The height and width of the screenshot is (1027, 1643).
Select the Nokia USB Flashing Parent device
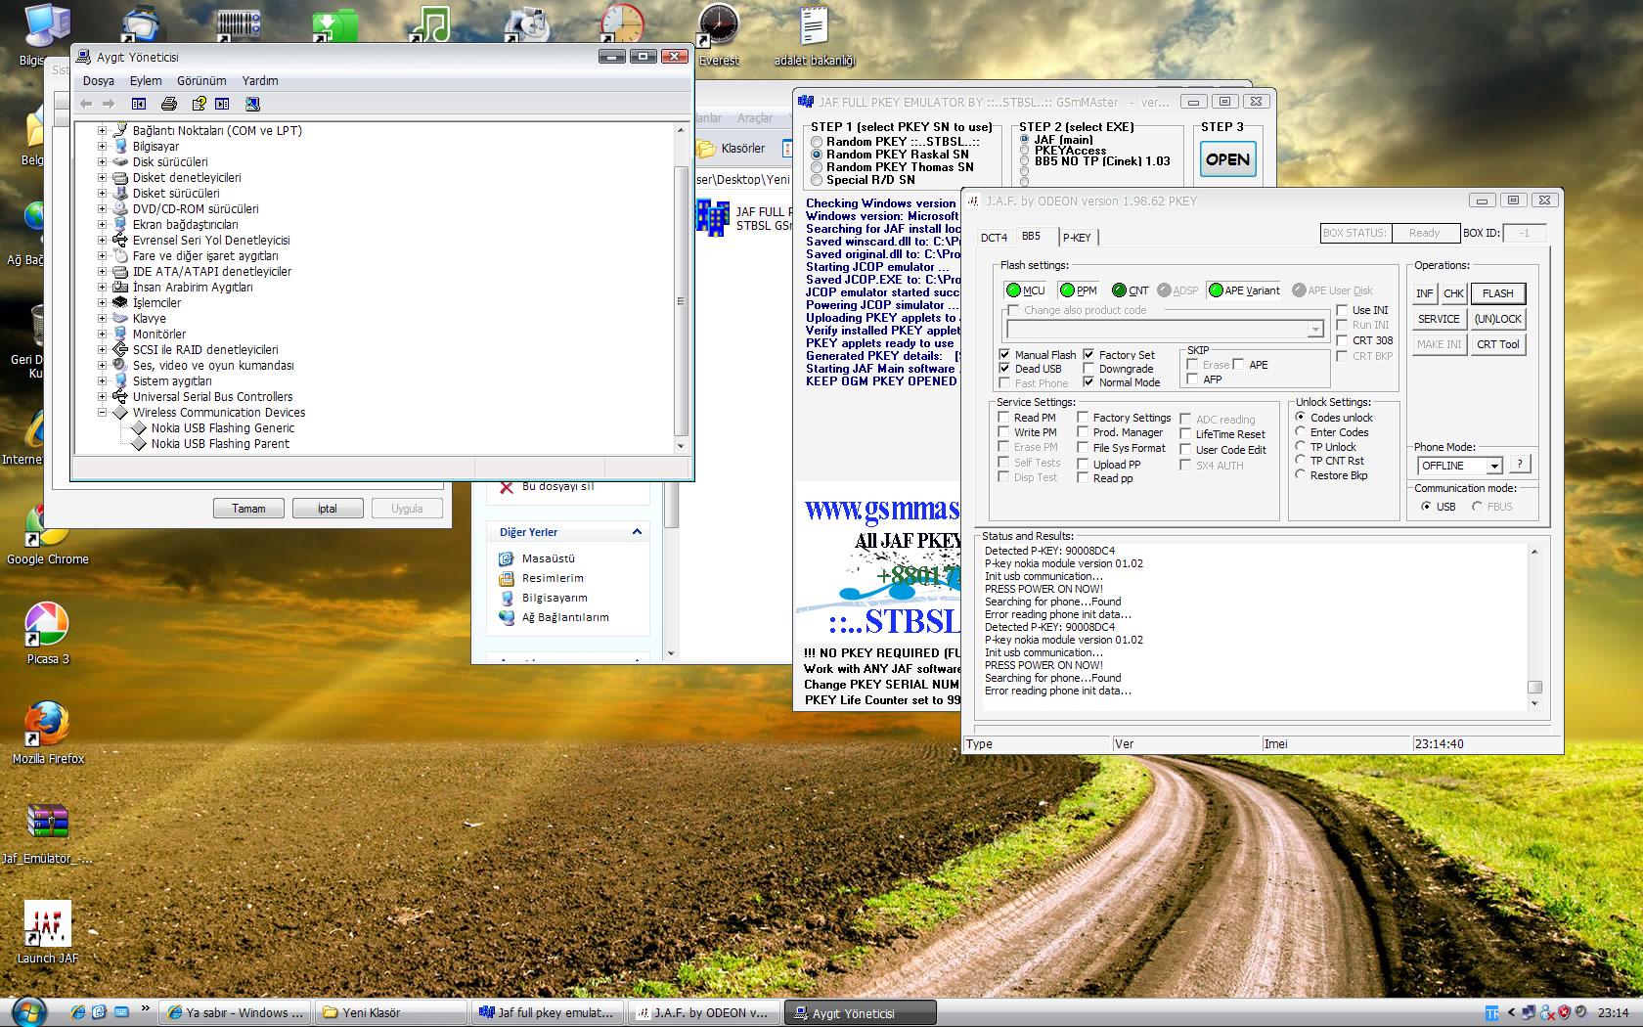point(220,444)
